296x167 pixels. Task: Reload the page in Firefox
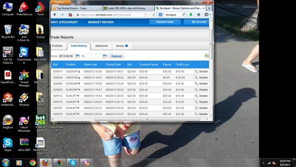point(154,14)
